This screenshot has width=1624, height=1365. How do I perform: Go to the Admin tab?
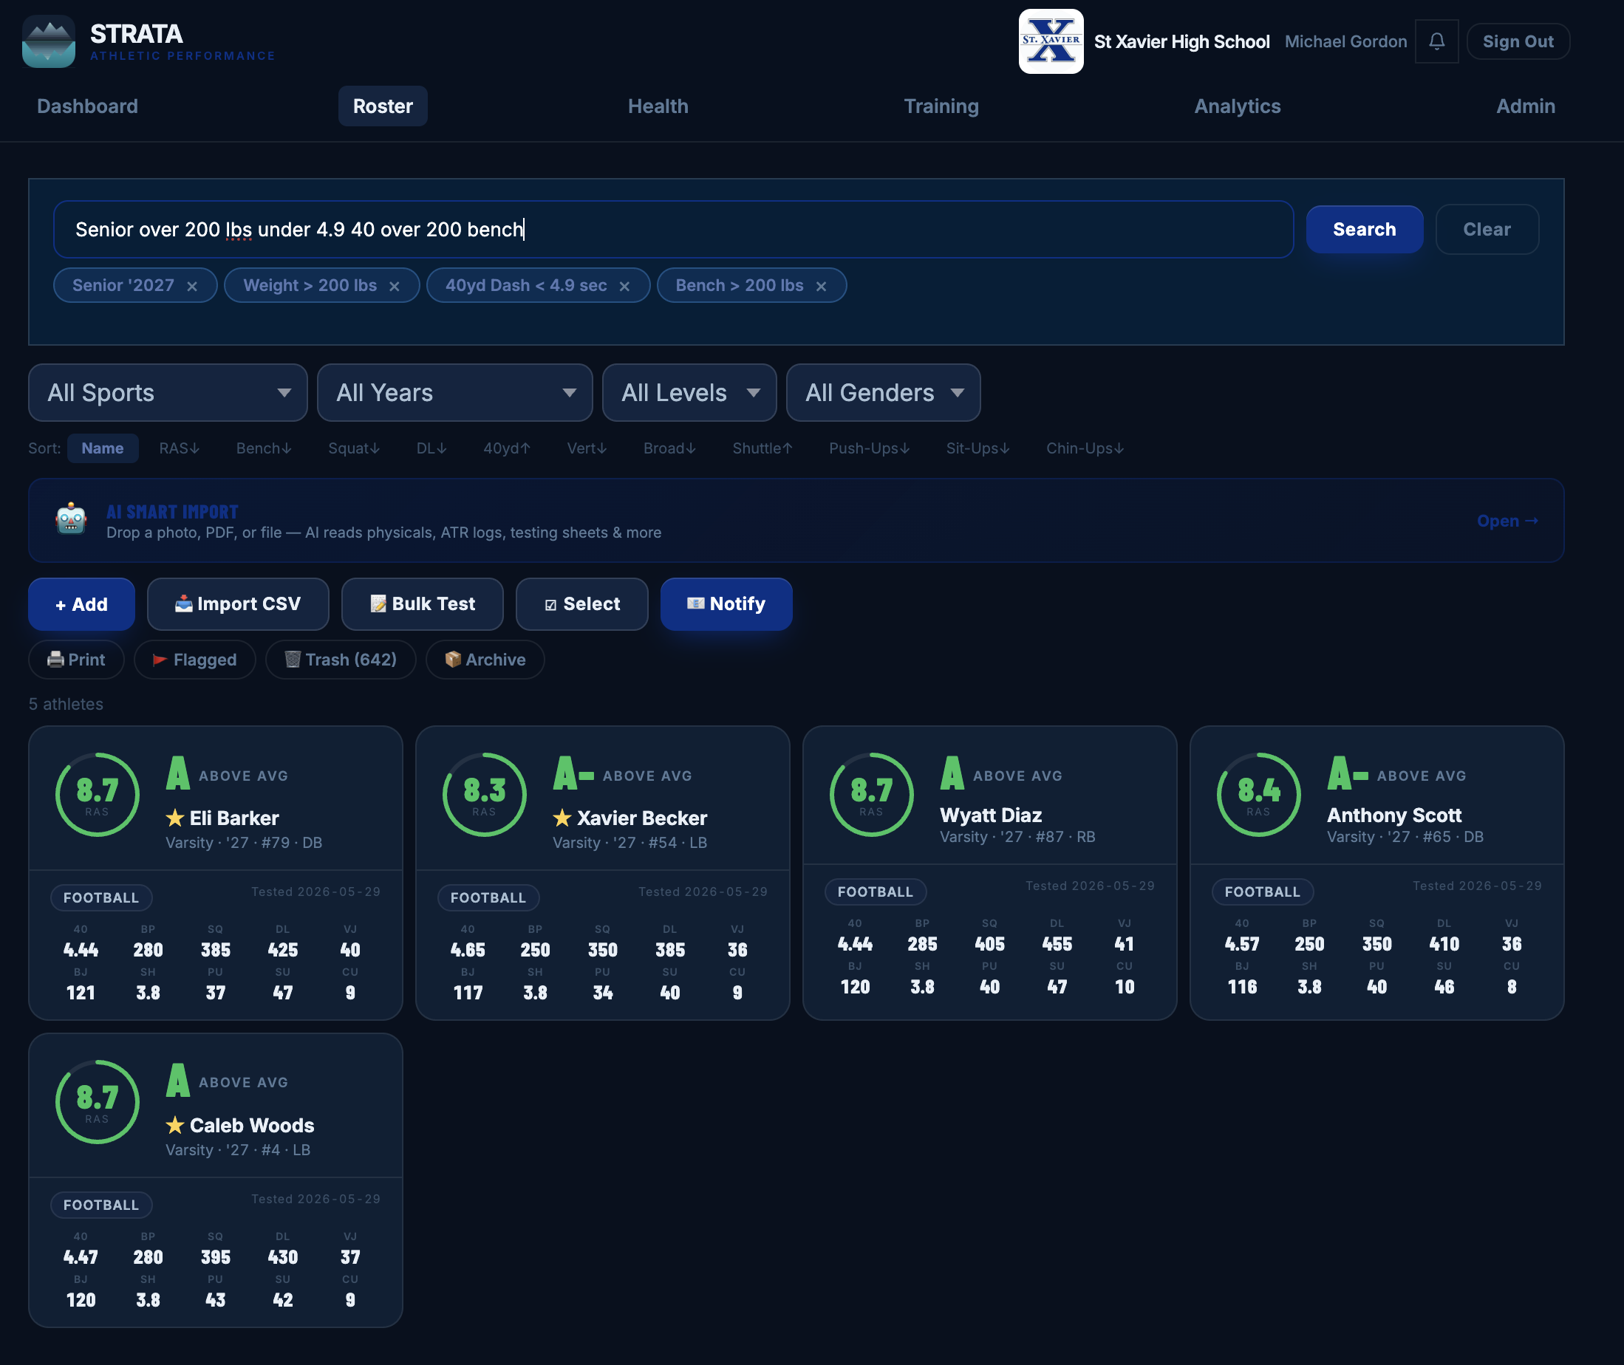click(1525, 107)
